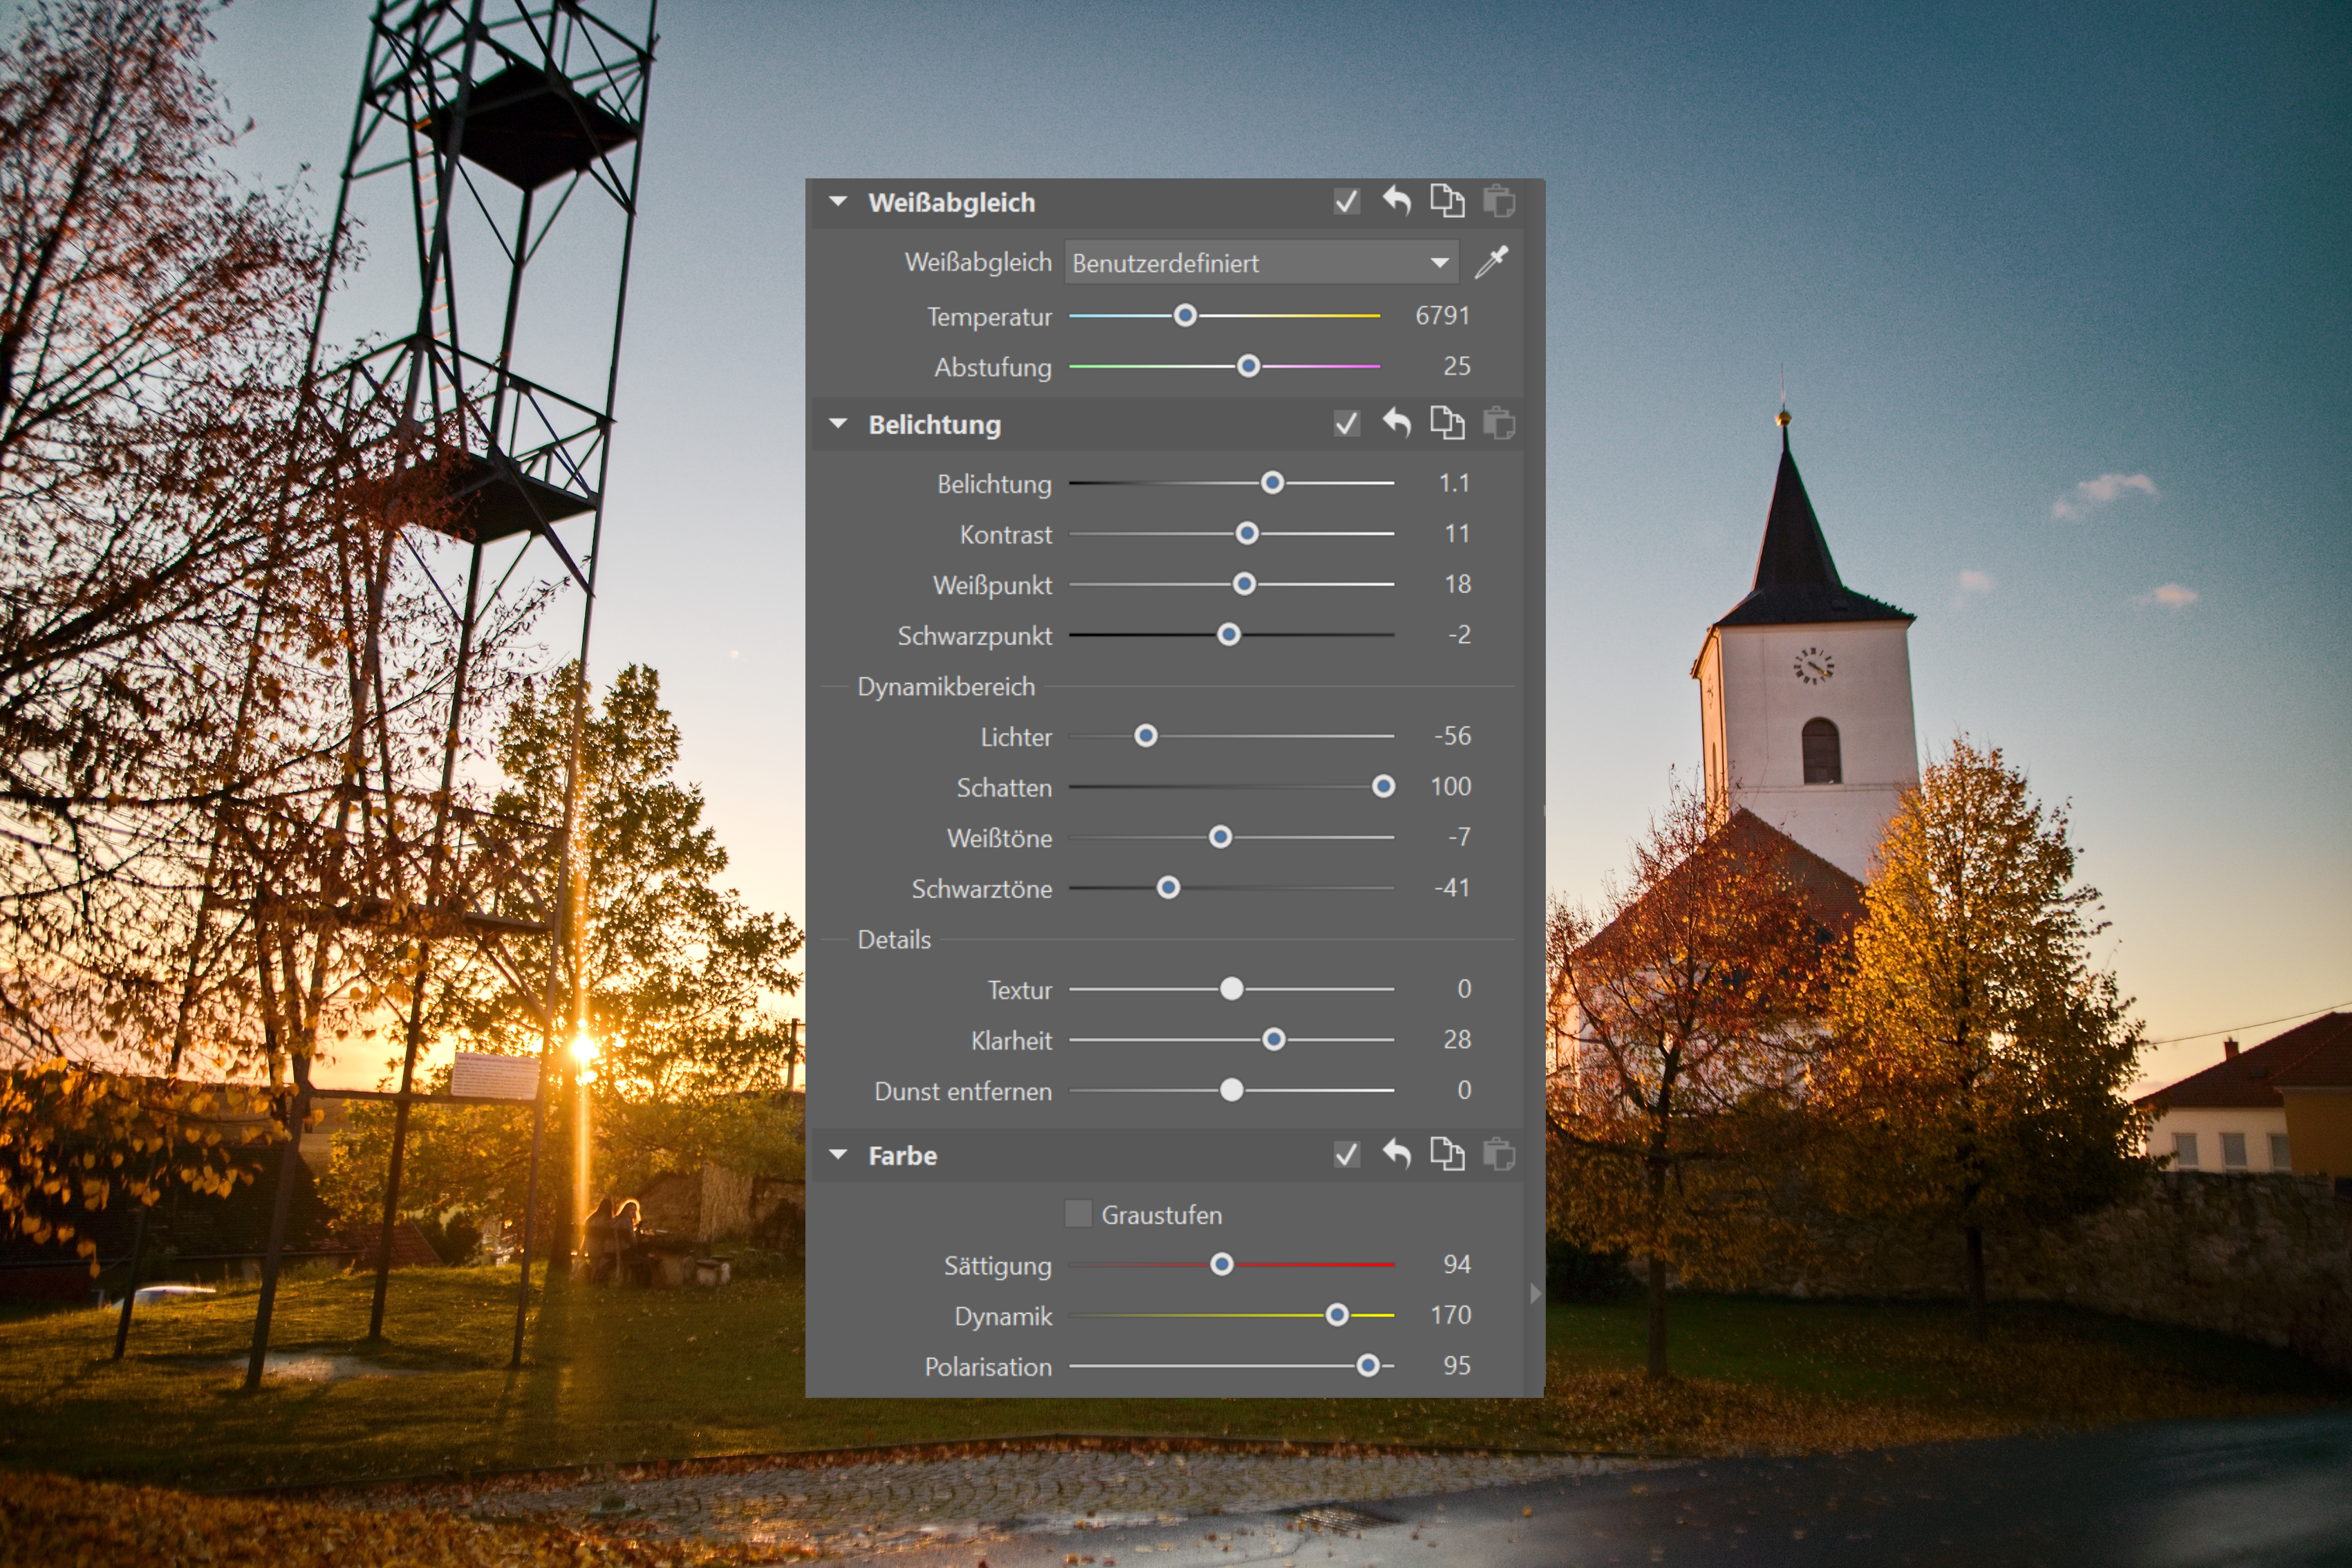Image resolution: width=2352 pixels, height=1568 pixels.
Task: Enable the Graustufen checkbox
Action: [x=1078, y=1214]
